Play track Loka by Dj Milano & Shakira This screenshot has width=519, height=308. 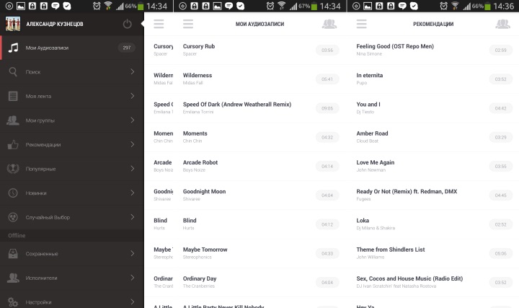(x=433, y=224)
